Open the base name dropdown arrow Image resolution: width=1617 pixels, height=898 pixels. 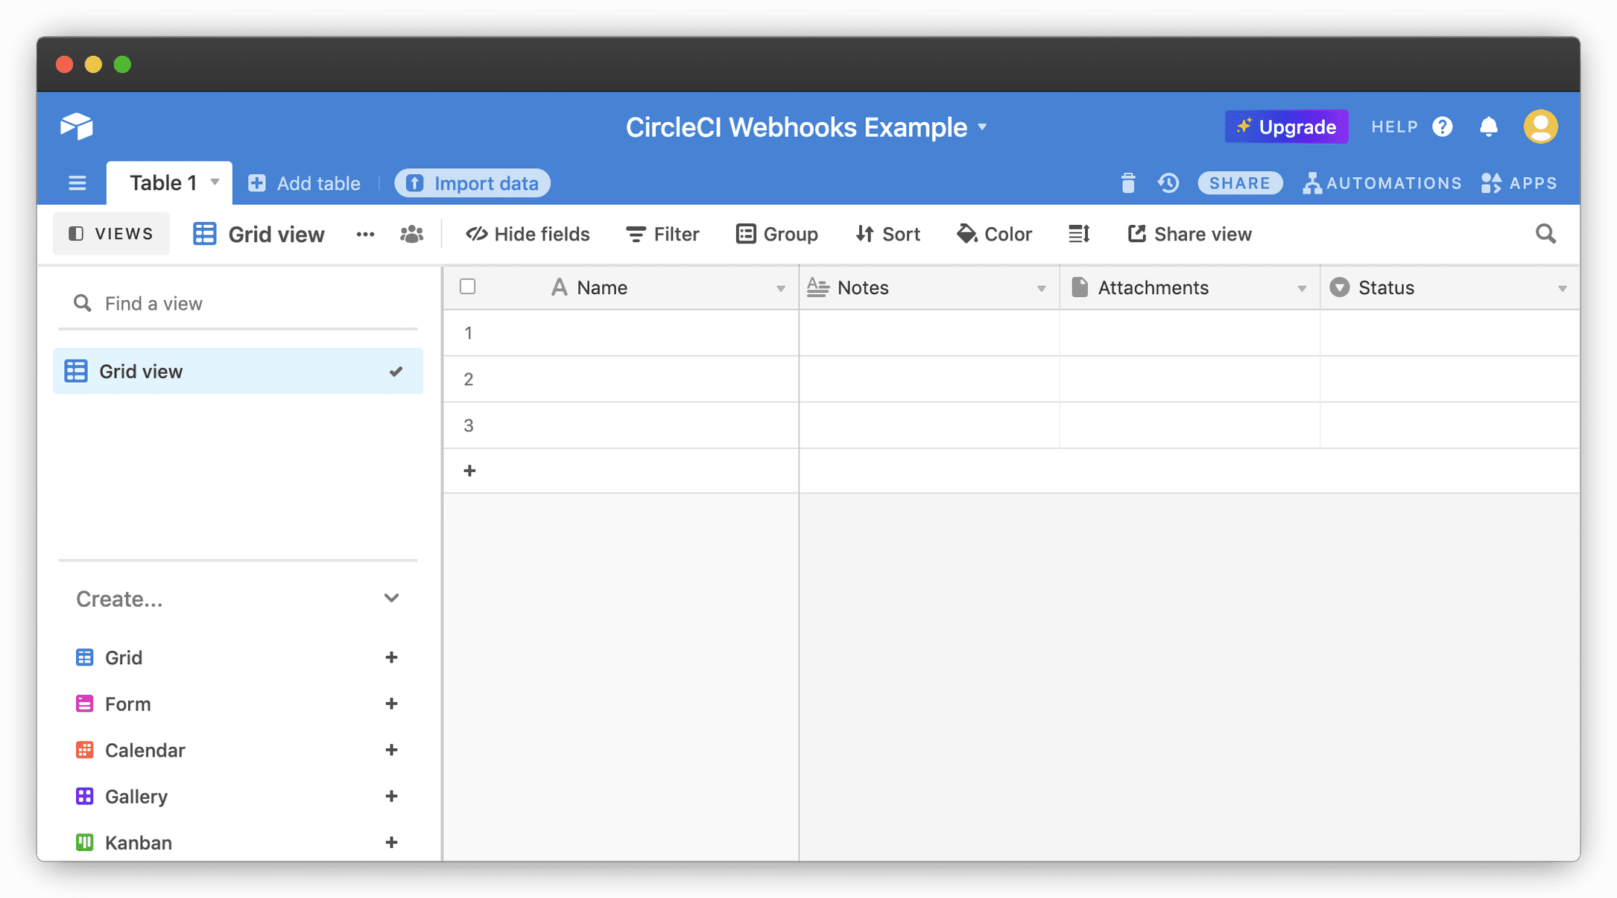point(982,127)
